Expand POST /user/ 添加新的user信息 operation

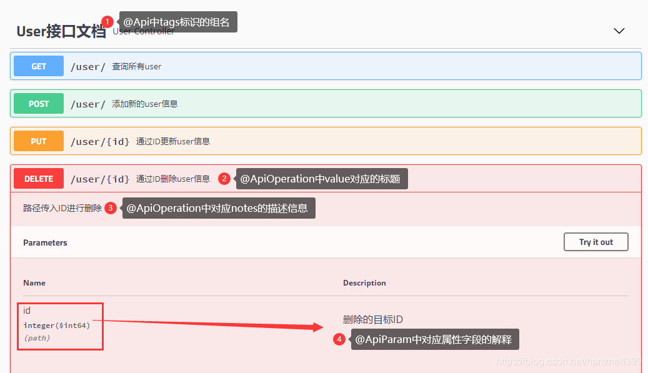coord(326,104)
